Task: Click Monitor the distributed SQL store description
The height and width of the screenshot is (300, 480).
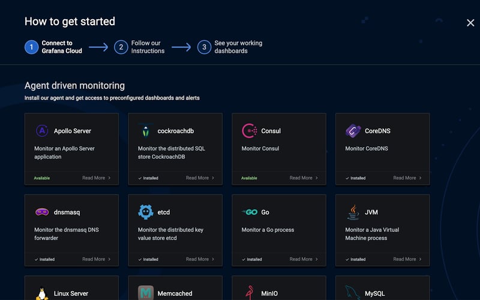Action: click(172, 152)
